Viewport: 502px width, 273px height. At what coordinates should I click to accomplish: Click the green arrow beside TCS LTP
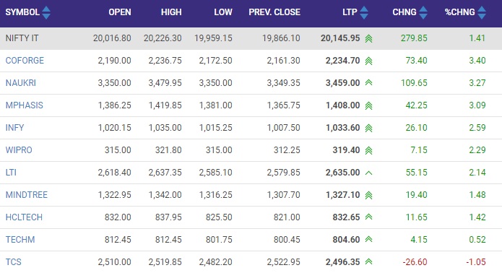point(369,261)
